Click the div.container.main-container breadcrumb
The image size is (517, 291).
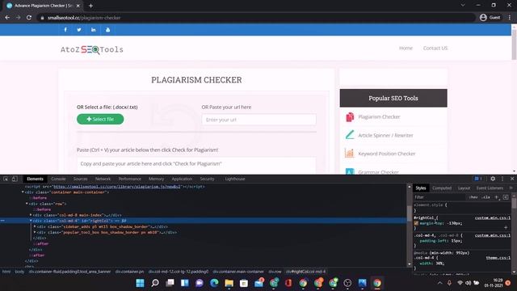(238, 272)
